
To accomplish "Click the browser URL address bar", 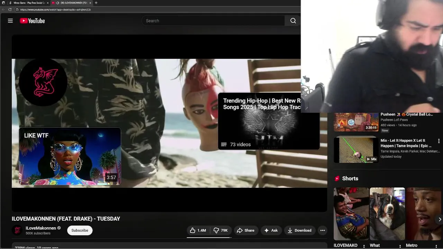I will tap(157, 10).
